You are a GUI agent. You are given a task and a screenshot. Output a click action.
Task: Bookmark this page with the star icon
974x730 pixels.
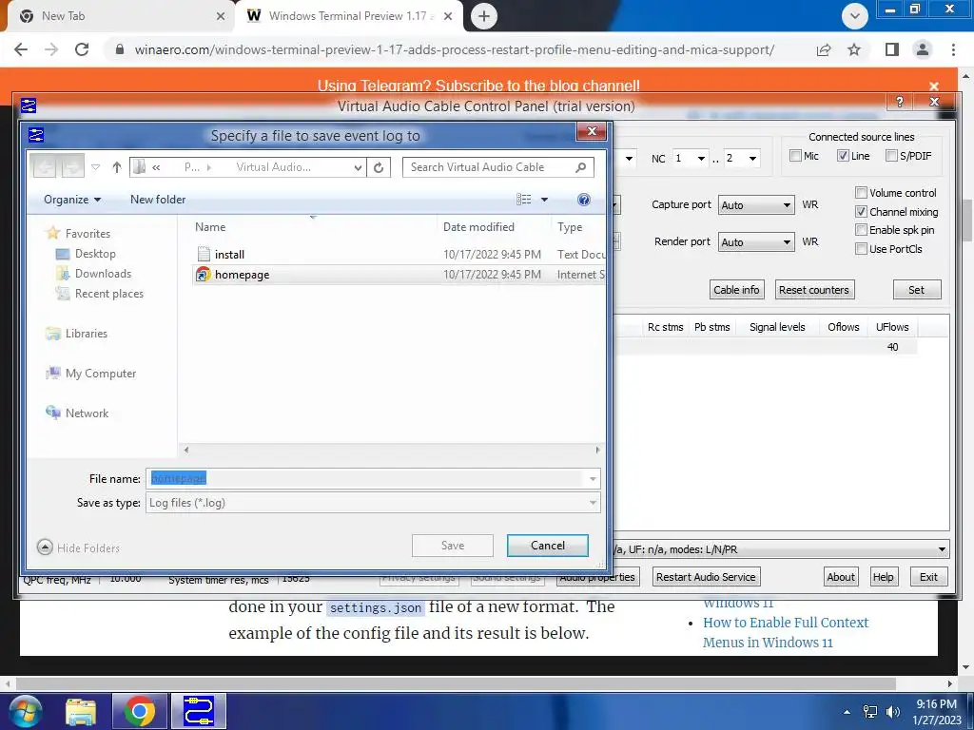(x=854, y=49)
